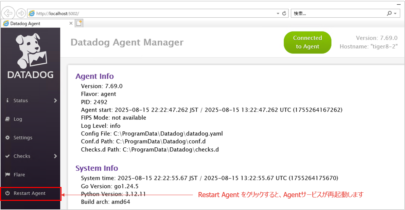Click the Log book icon
Viewport: 405px width, 210px height.
pyautogui.click(x=7, y=119)
